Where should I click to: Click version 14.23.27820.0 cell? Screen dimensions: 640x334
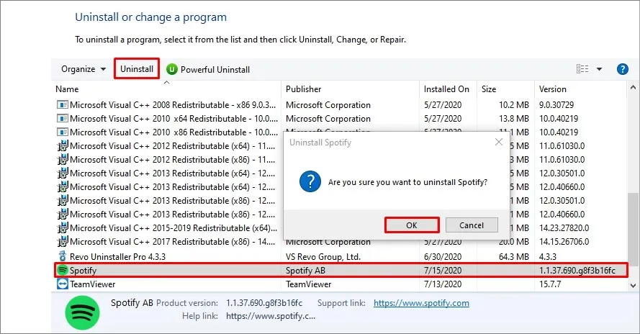click(564, 228)
